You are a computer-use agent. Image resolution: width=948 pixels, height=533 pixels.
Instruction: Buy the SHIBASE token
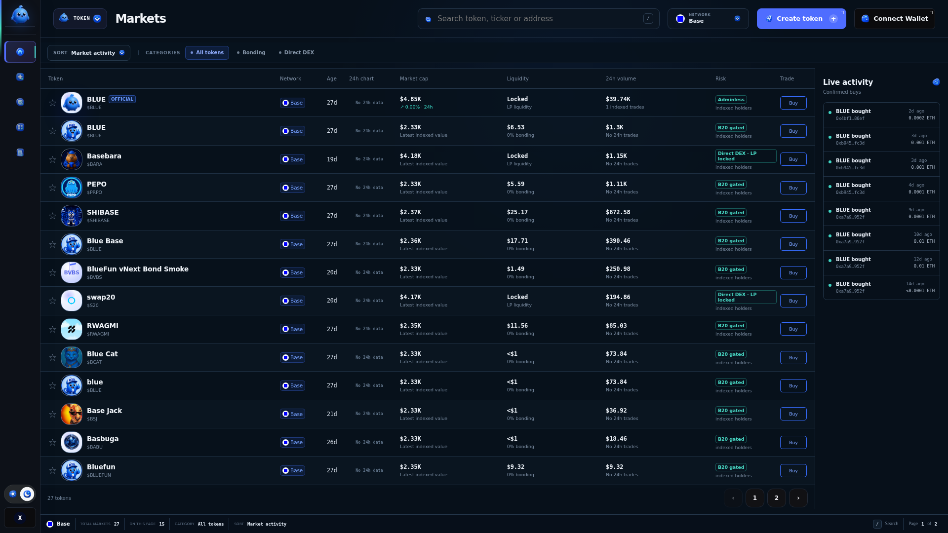tap(793, 216)
